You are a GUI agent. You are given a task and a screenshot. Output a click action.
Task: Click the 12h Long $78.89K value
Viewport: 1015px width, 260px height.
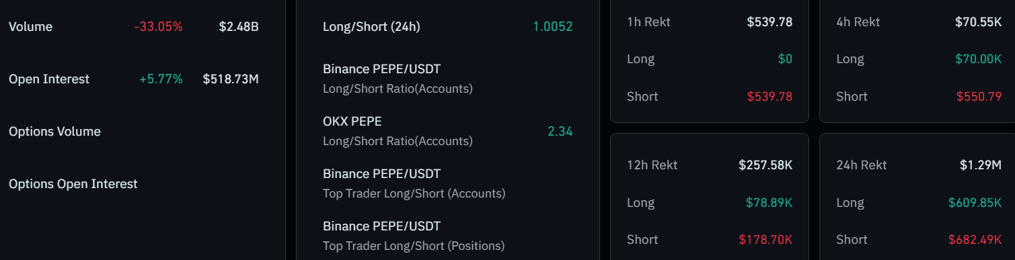[x=769, y=202]
